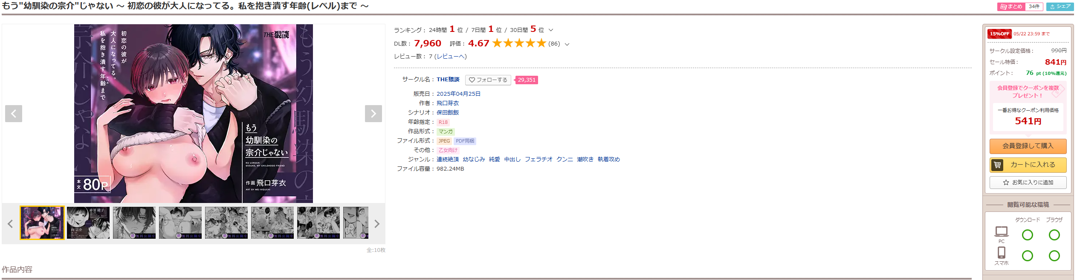Click the スマホ smartphone device icon

1002,253
